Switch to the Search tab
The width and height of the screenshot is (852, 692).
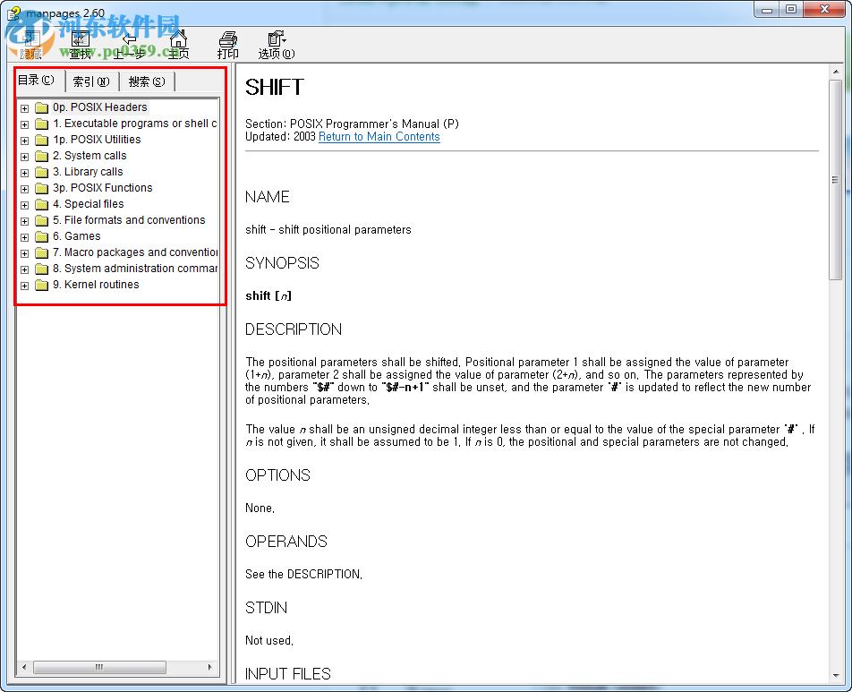146,81
